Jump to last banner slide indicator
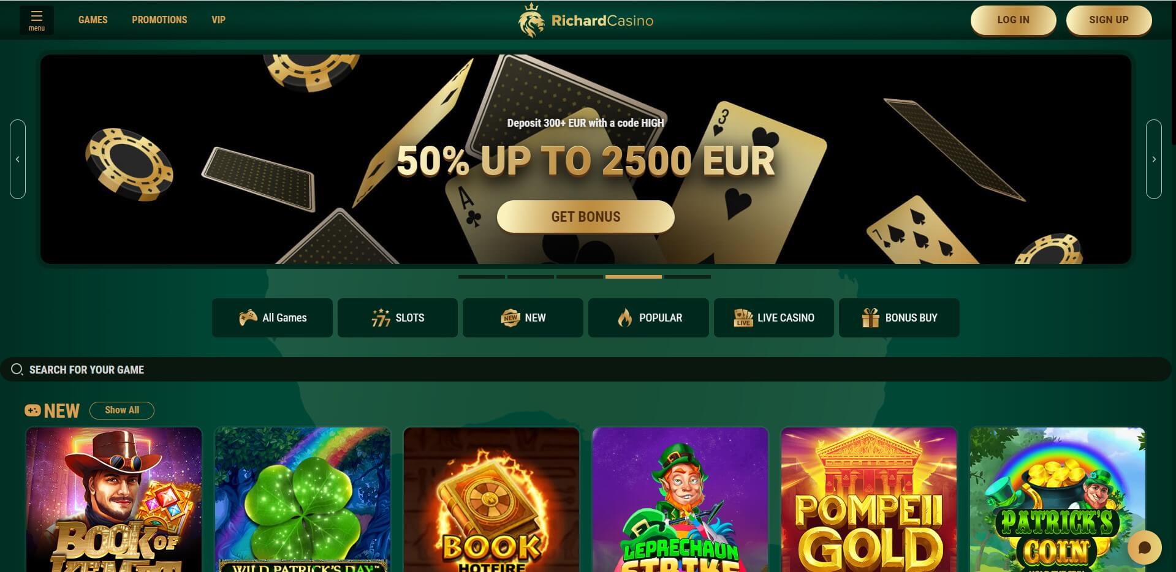1176x572 pixels. pos(688,277)
